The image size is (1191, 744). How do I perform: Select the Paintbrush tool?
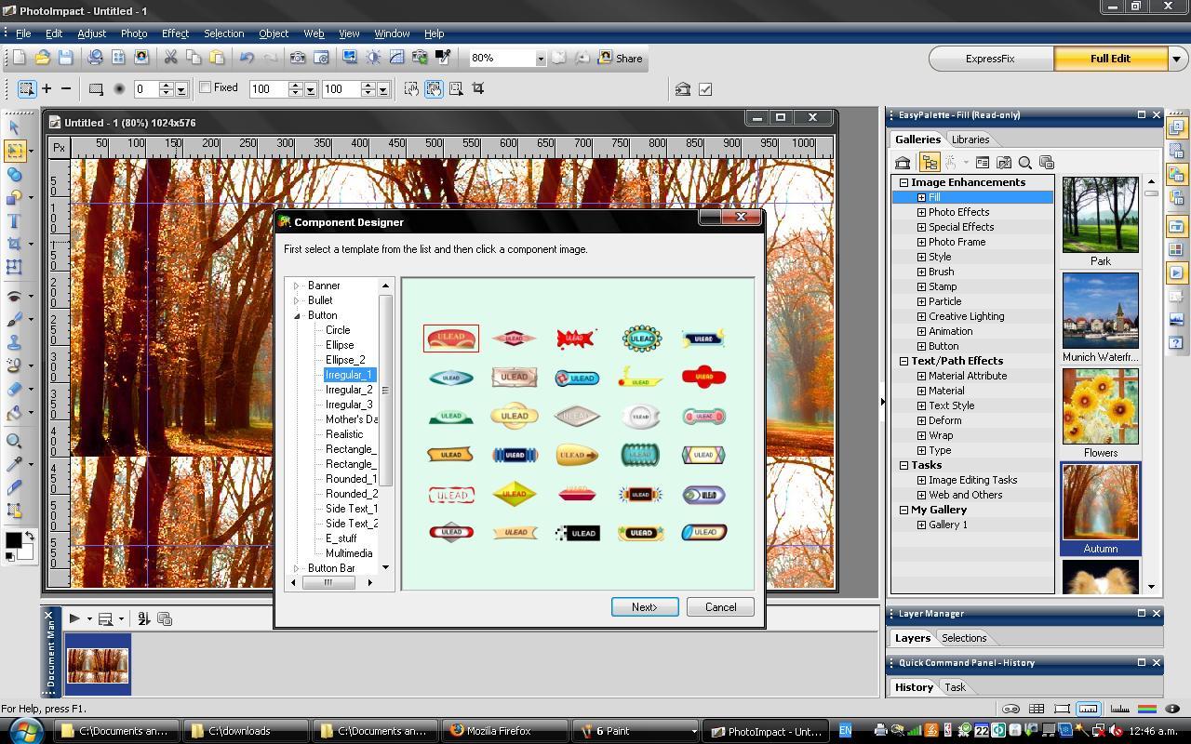click(14, 320)
